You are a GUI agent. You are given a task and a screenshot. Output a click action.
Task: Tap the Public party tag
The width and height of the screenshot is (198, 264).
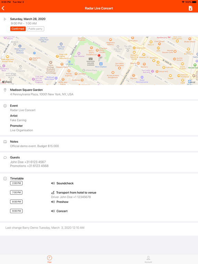pos(35,29)
